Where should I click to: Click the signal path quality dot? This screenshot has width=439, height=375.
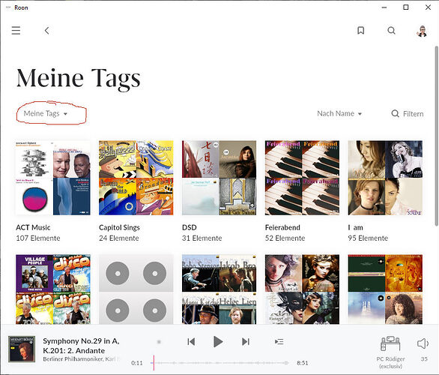[x=159, y=342]
